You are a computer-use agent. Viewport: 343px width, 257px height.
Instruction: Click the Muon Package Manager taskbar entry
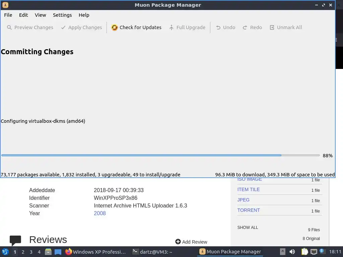point(230,252)
